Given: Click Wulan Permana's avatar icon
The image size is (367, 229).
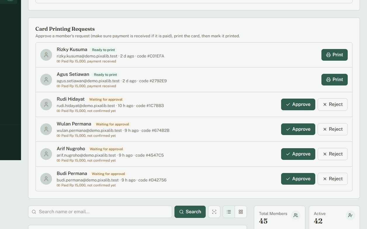Looking at the screenshot, I should (46, 129).
